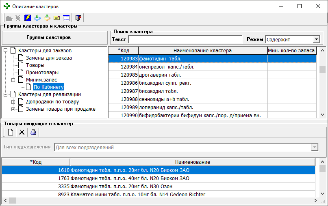Image resolution: width=328 pixels, height=206 pixels.
Task: Click the upload icon with green up arrow
Action: point(37,18)
